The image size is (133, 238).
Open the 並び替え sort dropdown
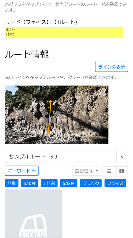click(x=86, y=171)
